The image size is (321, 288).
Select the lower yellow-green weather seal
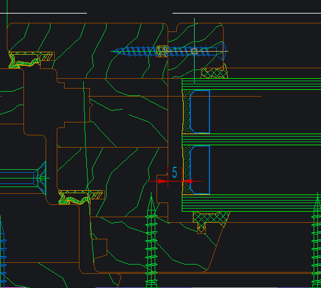click(x=81, y=198)
